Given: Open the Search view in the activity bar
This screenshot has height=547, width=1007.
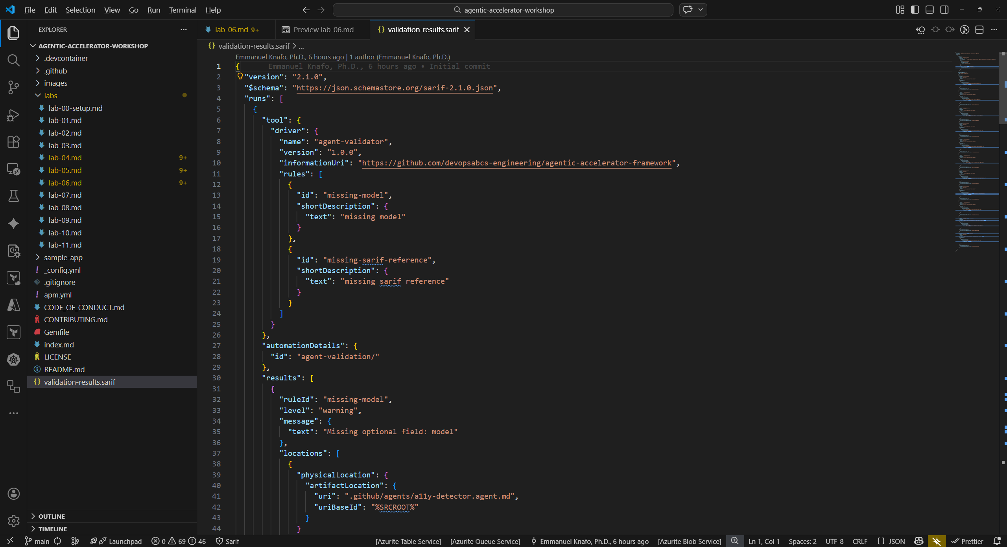Looking at the screenshot, I should (x=14, y=60).
